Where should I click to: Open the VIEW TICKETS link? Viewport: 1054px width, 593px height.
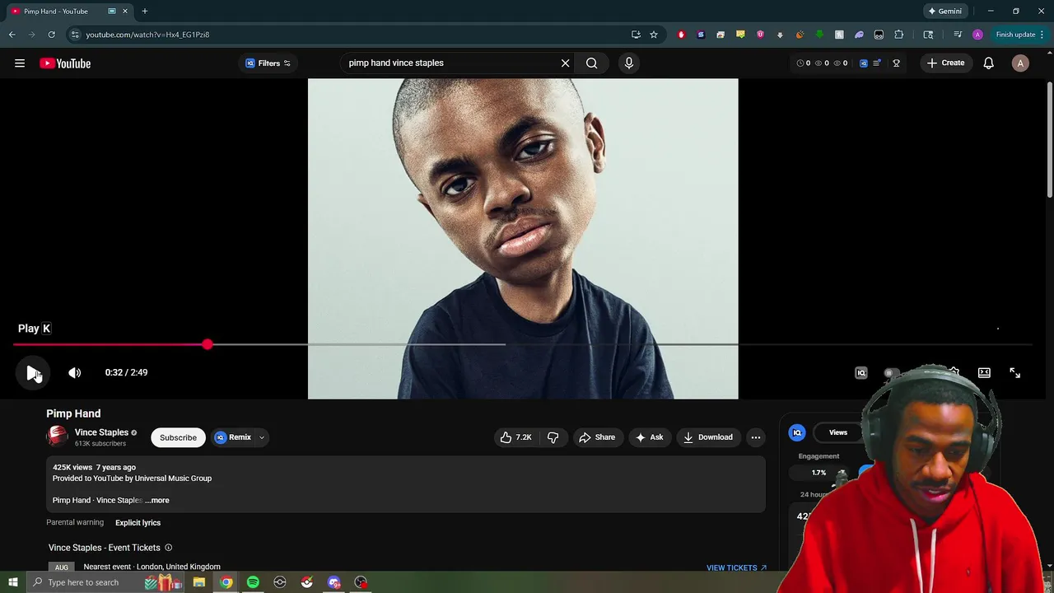pyautogui.click(x=736, y=567)
